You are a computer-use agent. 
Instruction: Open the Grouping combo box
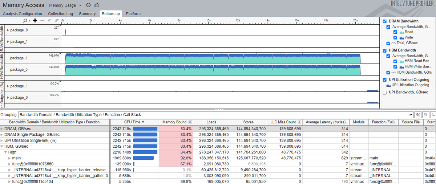click(x=216, y=114)
